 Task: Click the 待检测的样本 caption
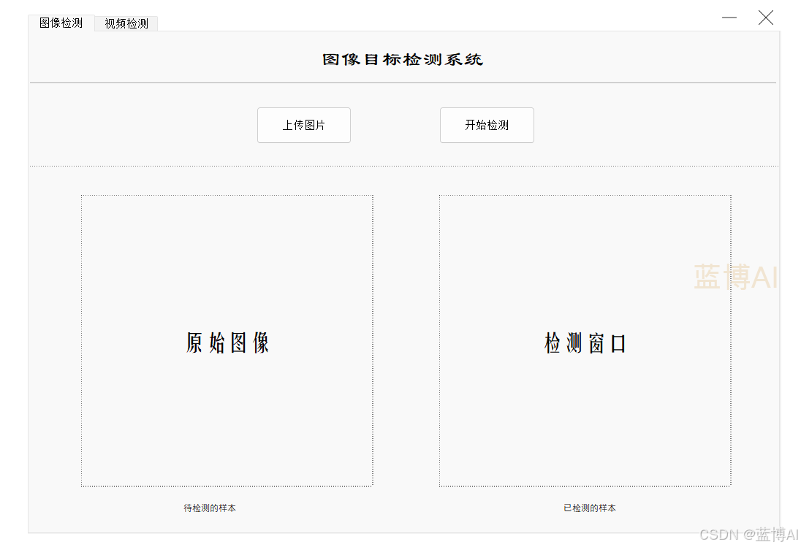coord(210,508)
